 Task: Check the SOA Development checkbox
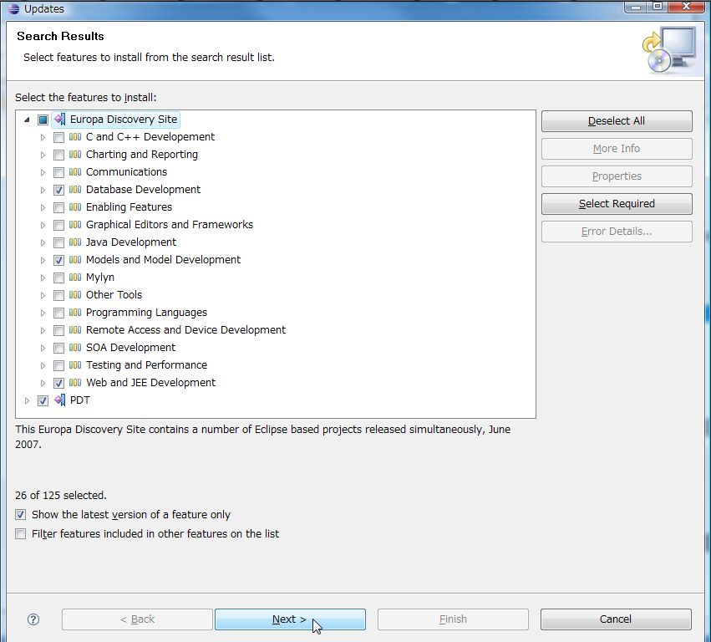click(x=58, y=348)
